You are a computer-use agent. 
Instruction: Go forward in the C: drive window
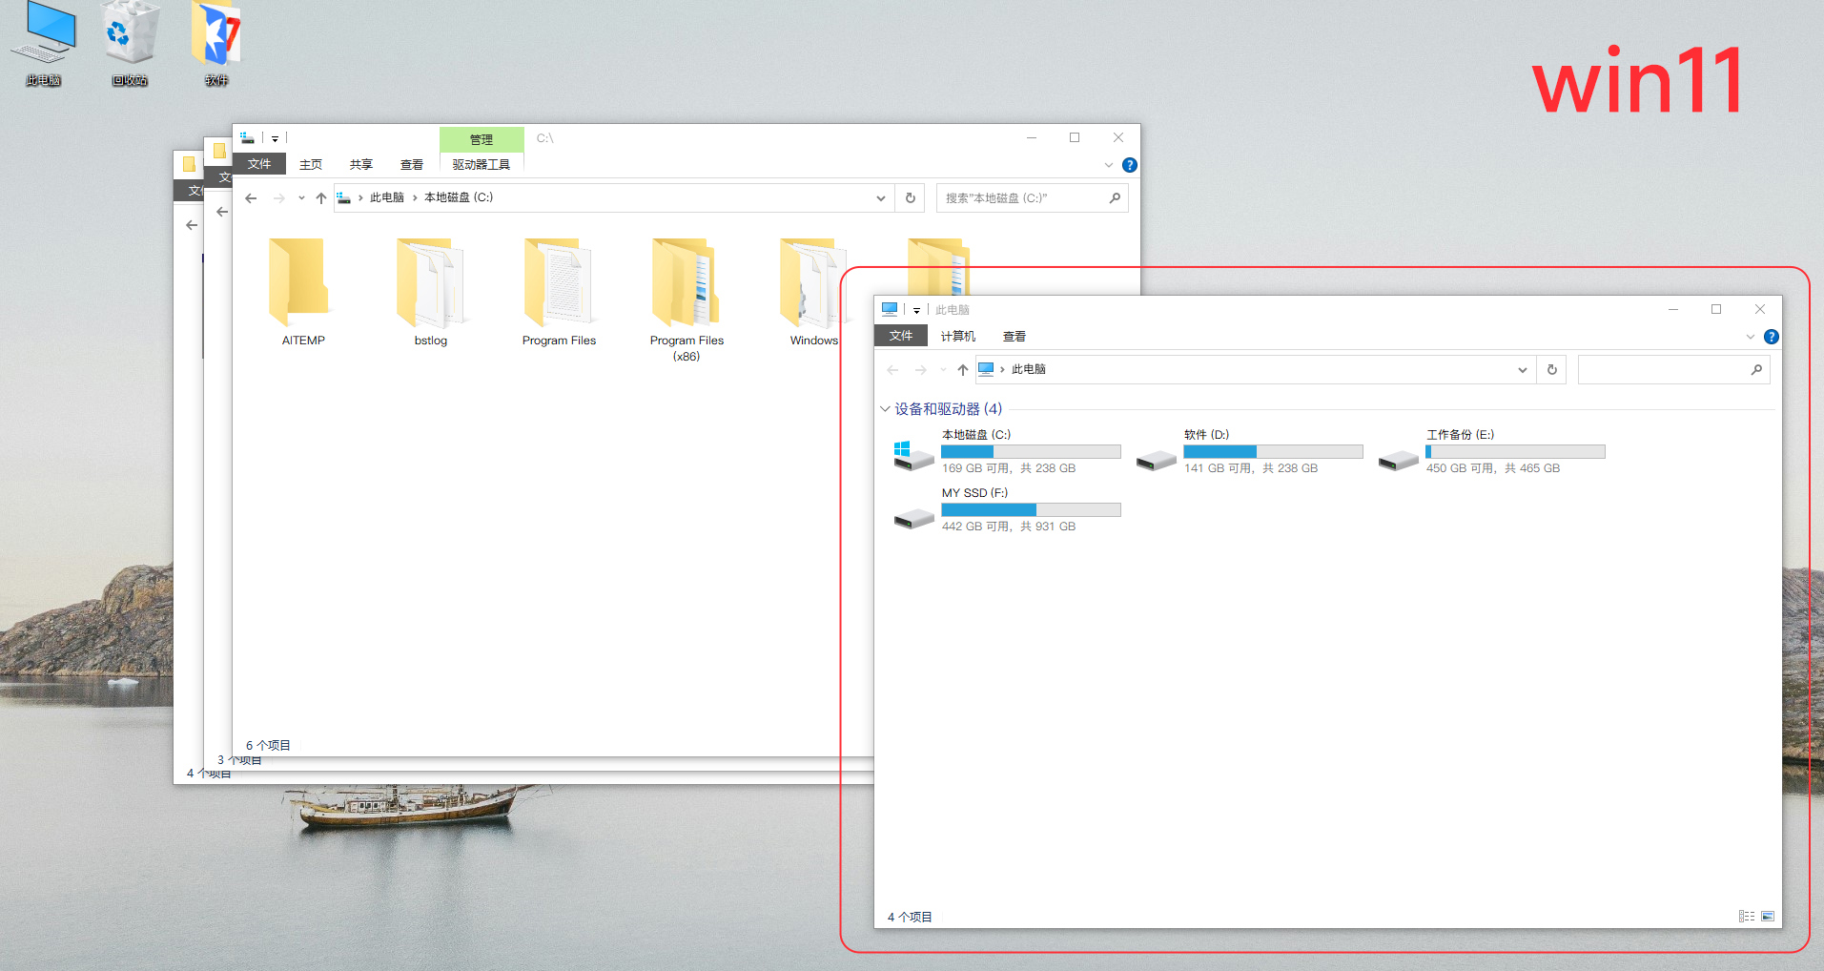click(278, 198)
